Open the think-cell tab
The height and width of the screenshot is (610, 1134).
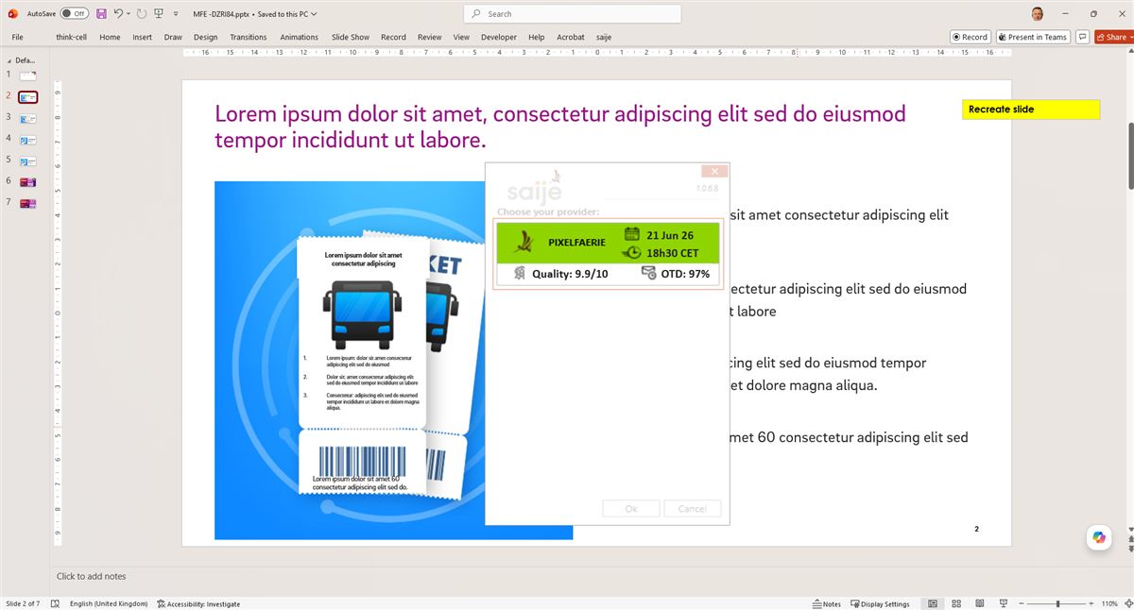[x=72, y=37]
